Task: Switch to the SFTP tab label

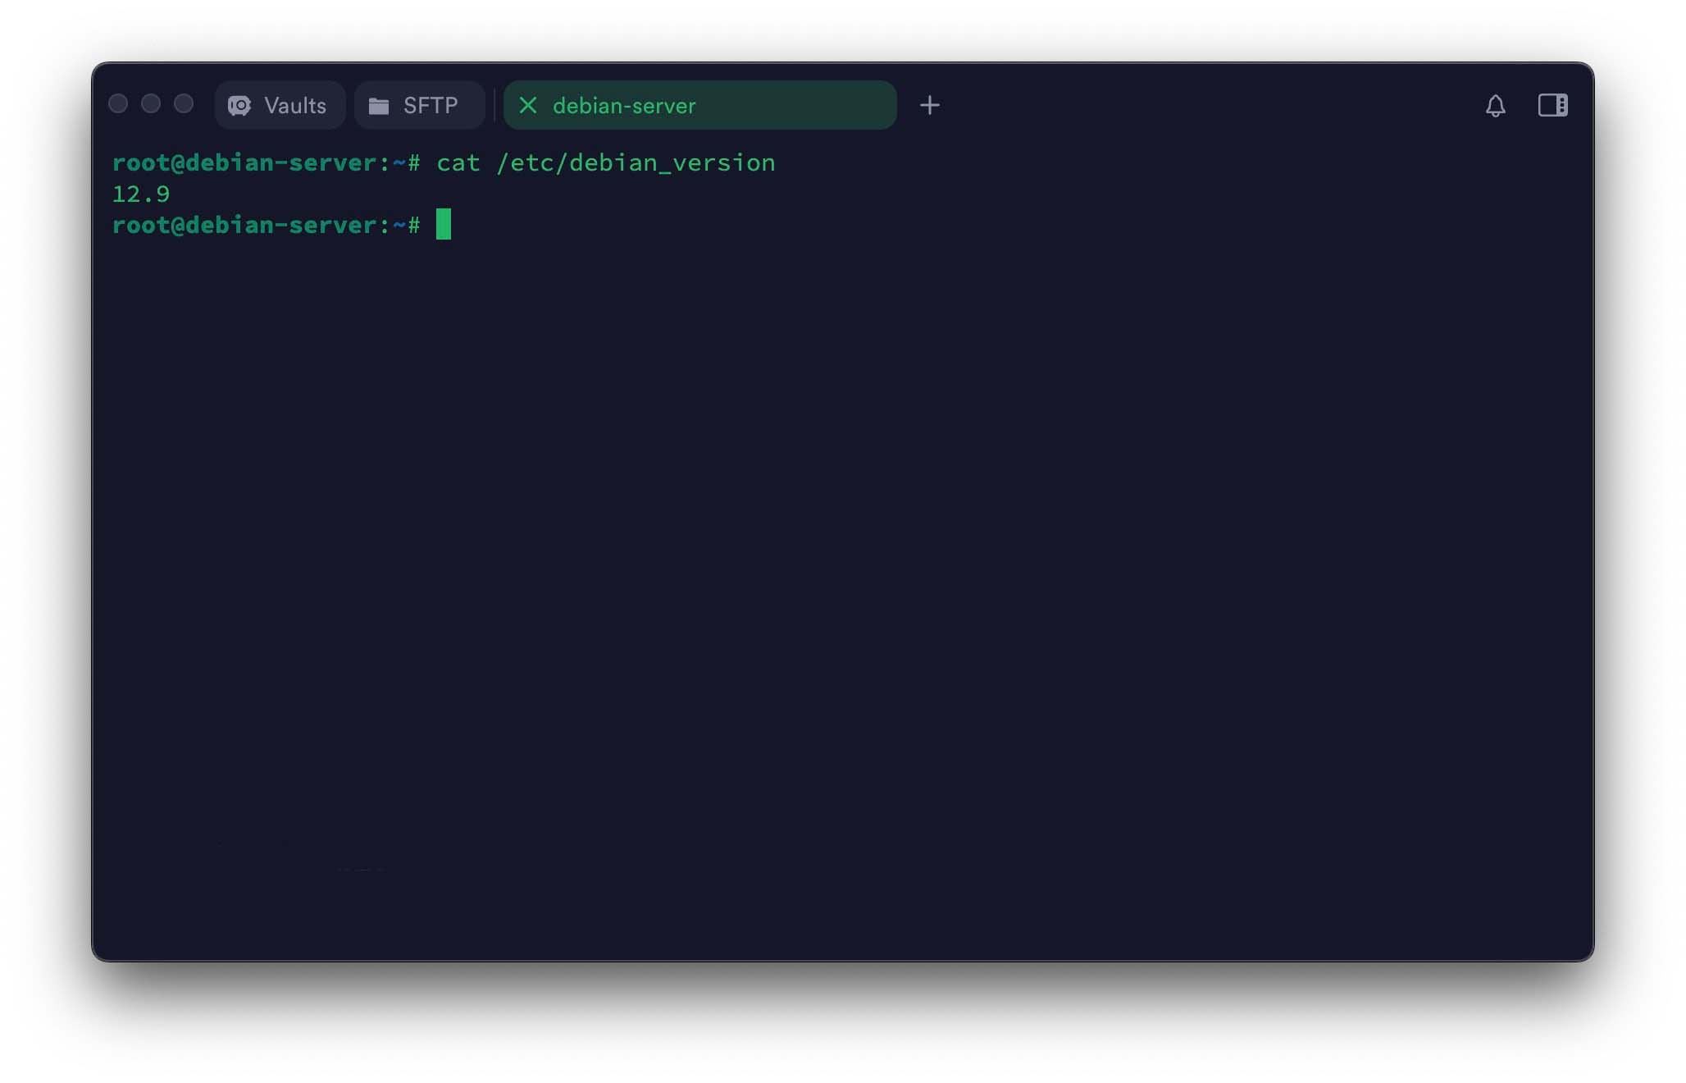Action: click(x=431, y=106)
